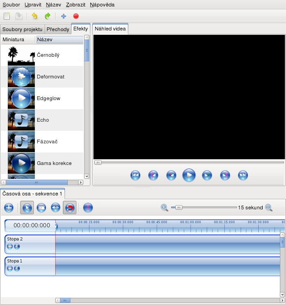This screenshot has height=305, width=286.
Task: Toggle the arrow selection tool in timeline
Action: click(27, 208)
